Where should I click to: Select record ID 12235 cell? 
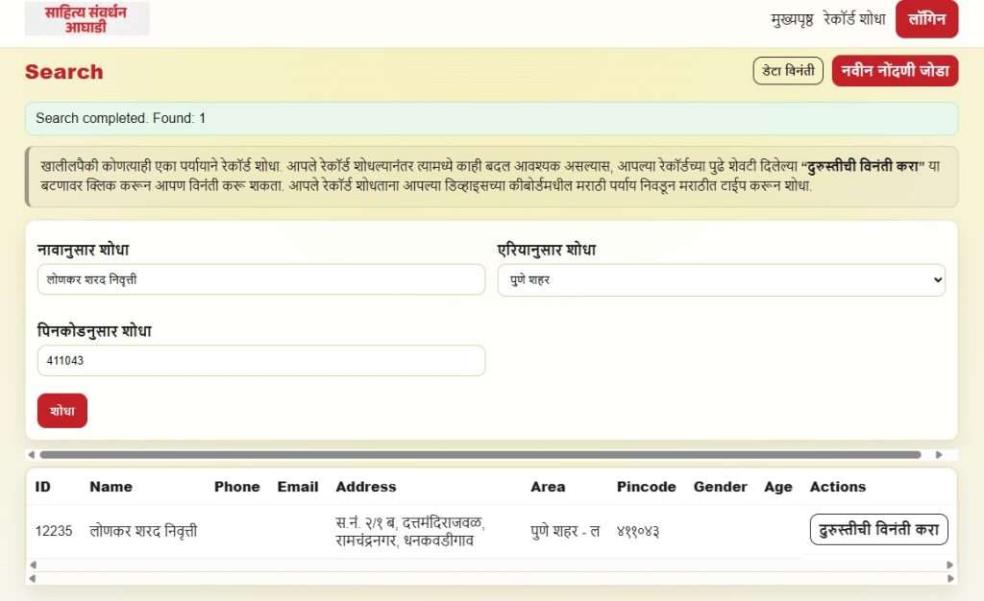pyautogui.click(x=54, y=531)
